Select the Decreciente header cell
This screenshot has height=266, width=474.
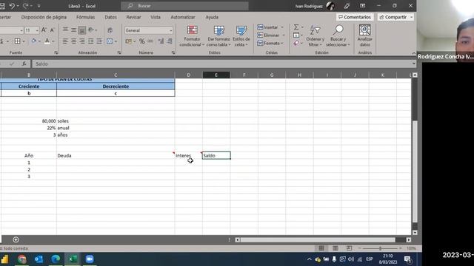[x=116, y=86]
